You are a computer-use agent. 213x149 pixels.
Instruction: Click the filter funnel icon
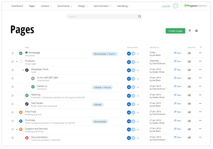[x=190, y=31]
